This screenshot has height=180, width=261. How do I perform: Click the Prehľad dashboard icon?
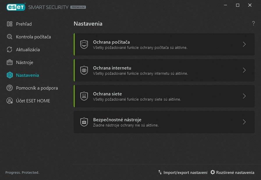(x=10, y=24)
